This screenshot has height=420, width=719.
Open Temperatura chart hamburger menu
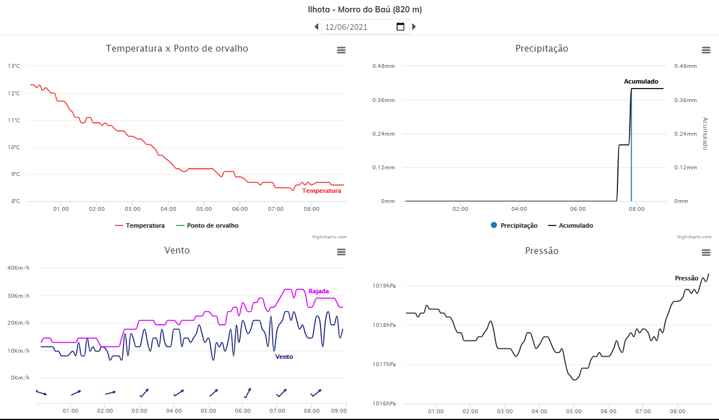(341, 50)
